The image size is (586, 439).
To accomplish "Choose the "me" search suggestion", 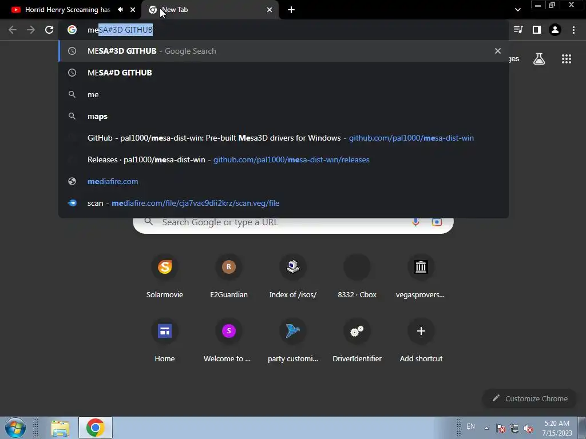I will pos(284,94).
